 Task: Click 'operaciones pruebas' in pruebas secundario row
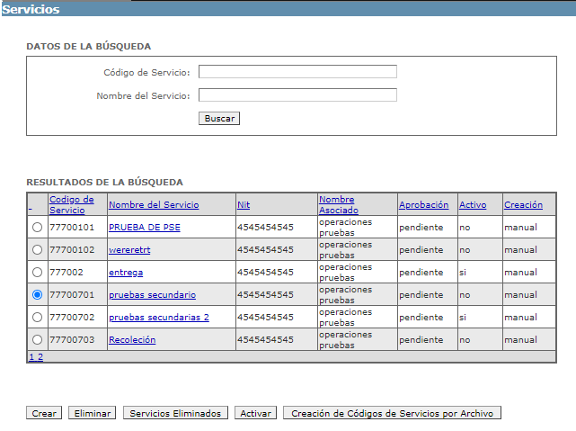pos(345,295)
